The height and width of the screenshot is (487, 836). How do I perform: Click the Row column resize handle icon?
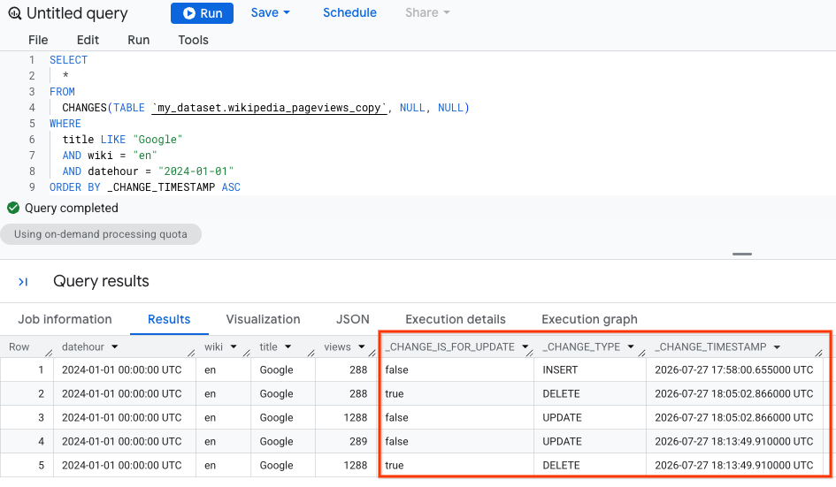(x=49, y=353)
